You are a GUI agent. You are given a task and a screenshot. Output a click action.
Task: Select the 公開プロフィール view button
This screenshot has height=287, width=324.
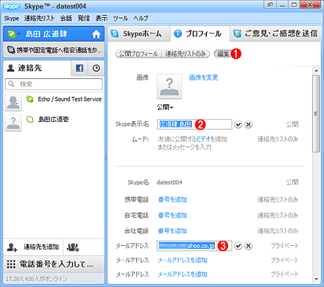138,54
